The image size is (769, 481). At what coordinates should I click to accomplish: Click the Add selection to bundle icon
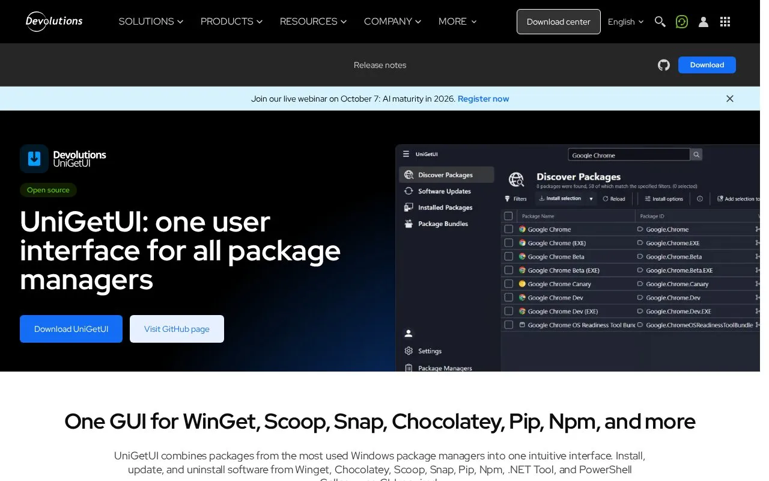point(720,199)
